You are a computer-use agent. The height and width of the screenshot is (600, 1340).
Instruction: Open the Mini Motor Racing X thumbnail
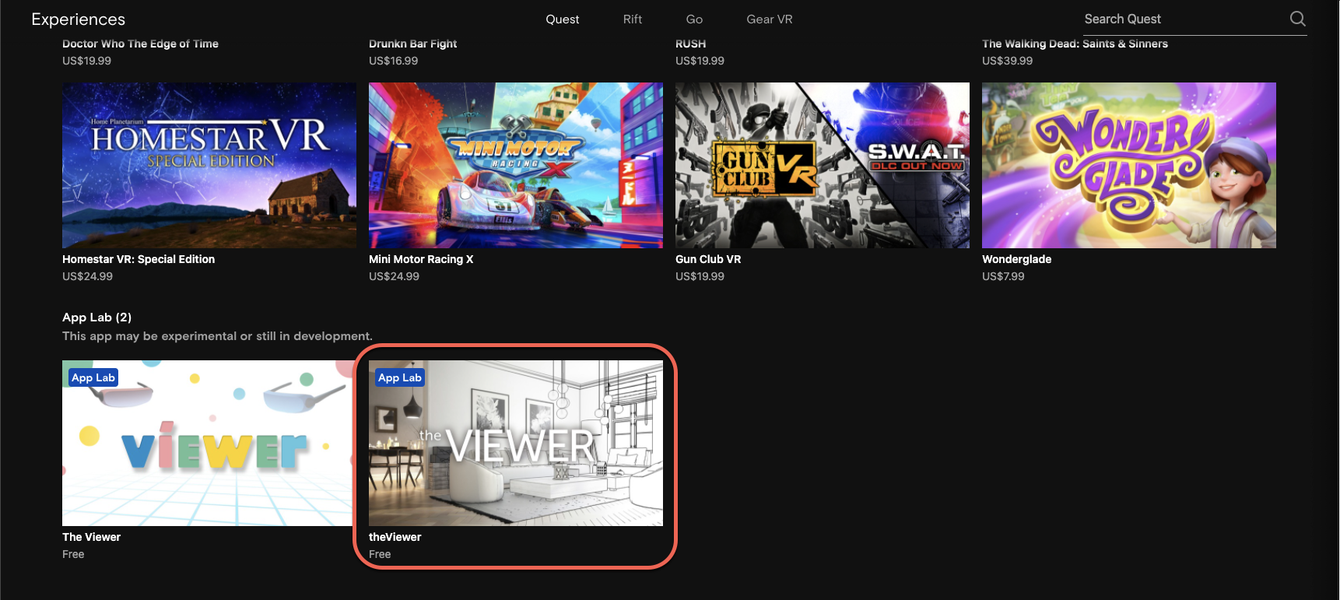(516, 165)
